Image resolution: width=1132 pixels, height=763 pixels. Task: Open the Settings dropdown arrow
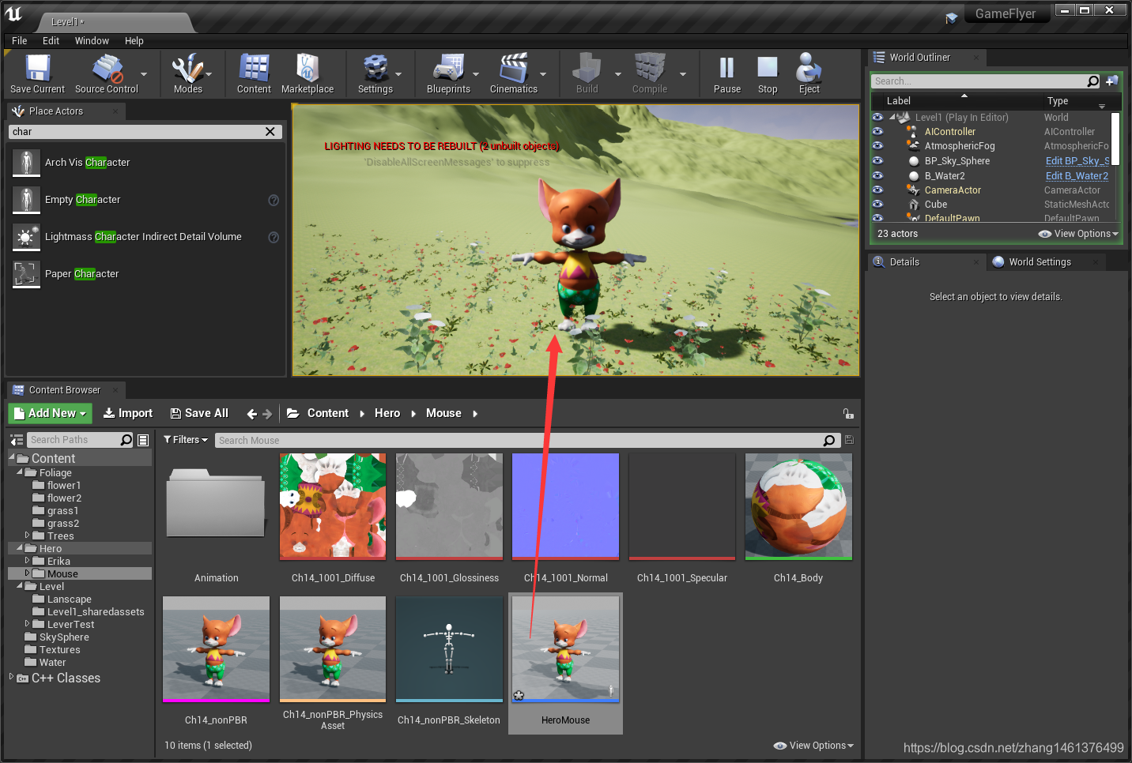click(398, 74)
